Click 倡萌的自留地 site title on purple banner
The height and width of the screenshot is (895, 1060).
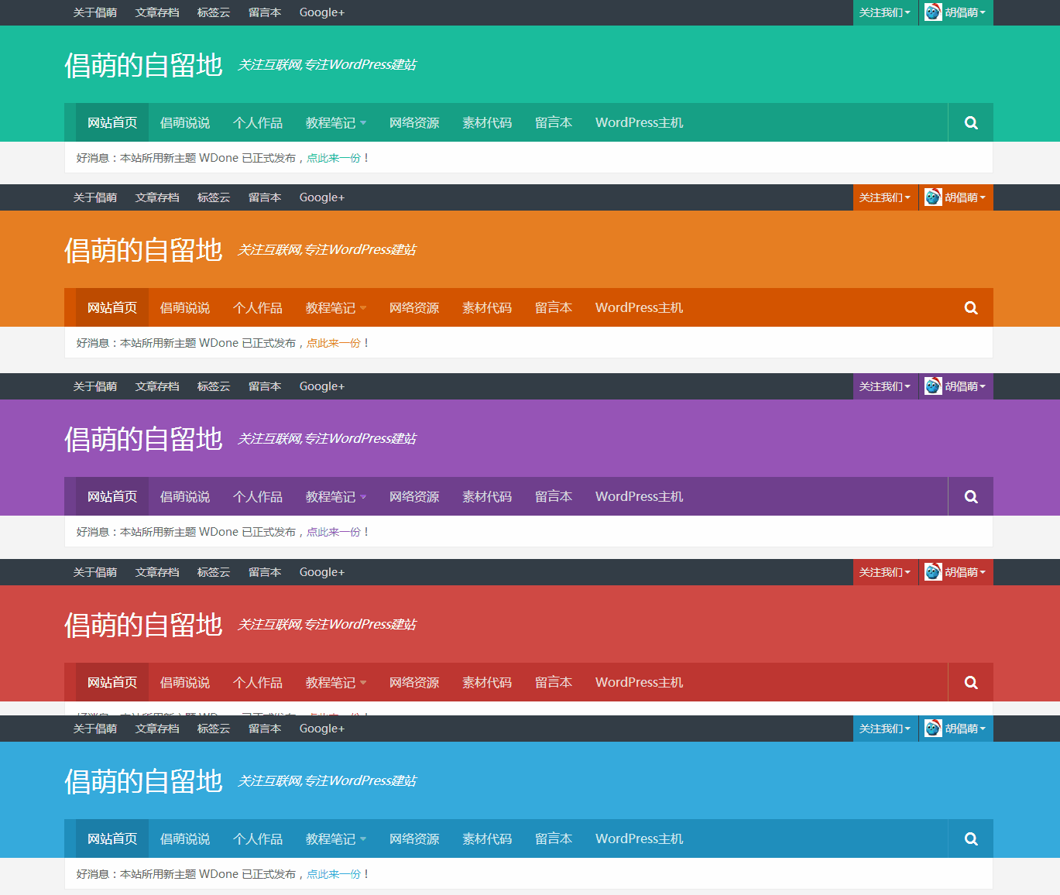tap(143, 440)
